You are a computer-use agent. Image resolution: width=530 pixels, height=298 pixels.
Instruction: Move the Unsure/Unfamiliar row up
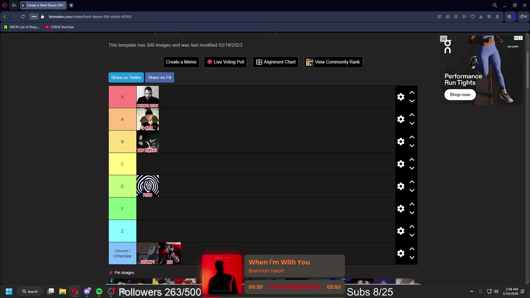pos(412,249)
